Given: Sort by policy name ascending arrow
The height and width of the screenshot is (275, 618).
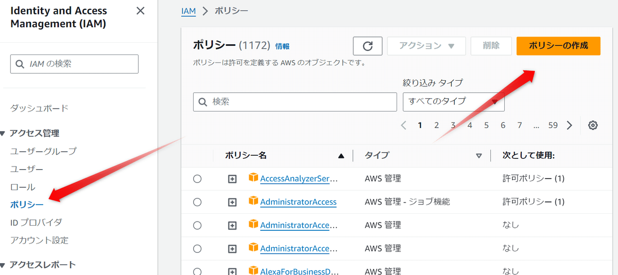Looking at the screenshot, I should click(x=341, y=156).
